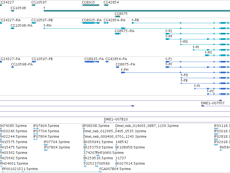Click transcript f-RD label
Screen dimensions: 230x173
pos(184,42)
